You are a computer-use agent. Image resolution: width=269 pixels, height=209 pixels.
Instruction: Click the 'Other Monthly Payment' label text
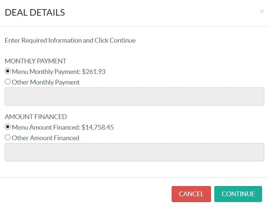coord(46,82)
